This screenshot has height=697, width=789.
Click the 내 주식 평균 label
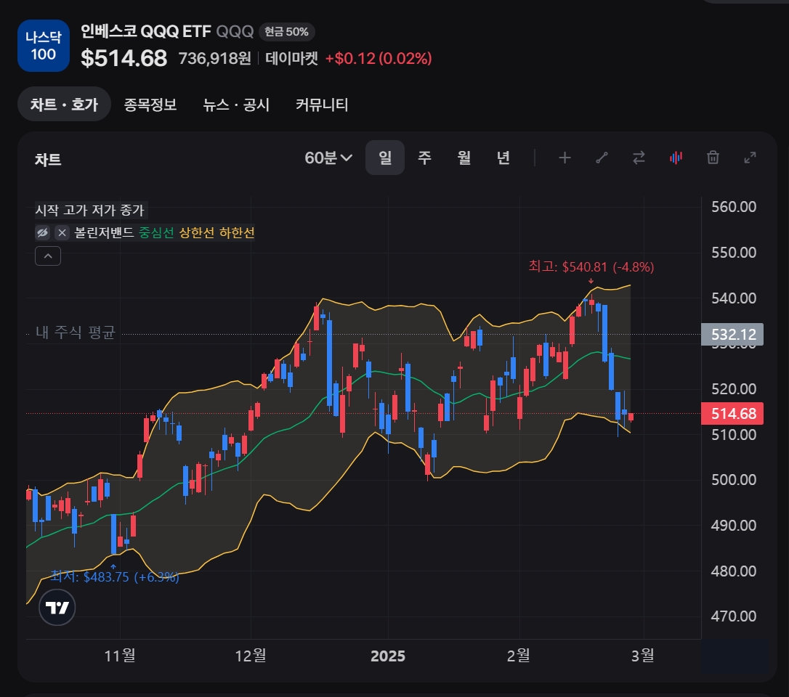tap(76, 332)
